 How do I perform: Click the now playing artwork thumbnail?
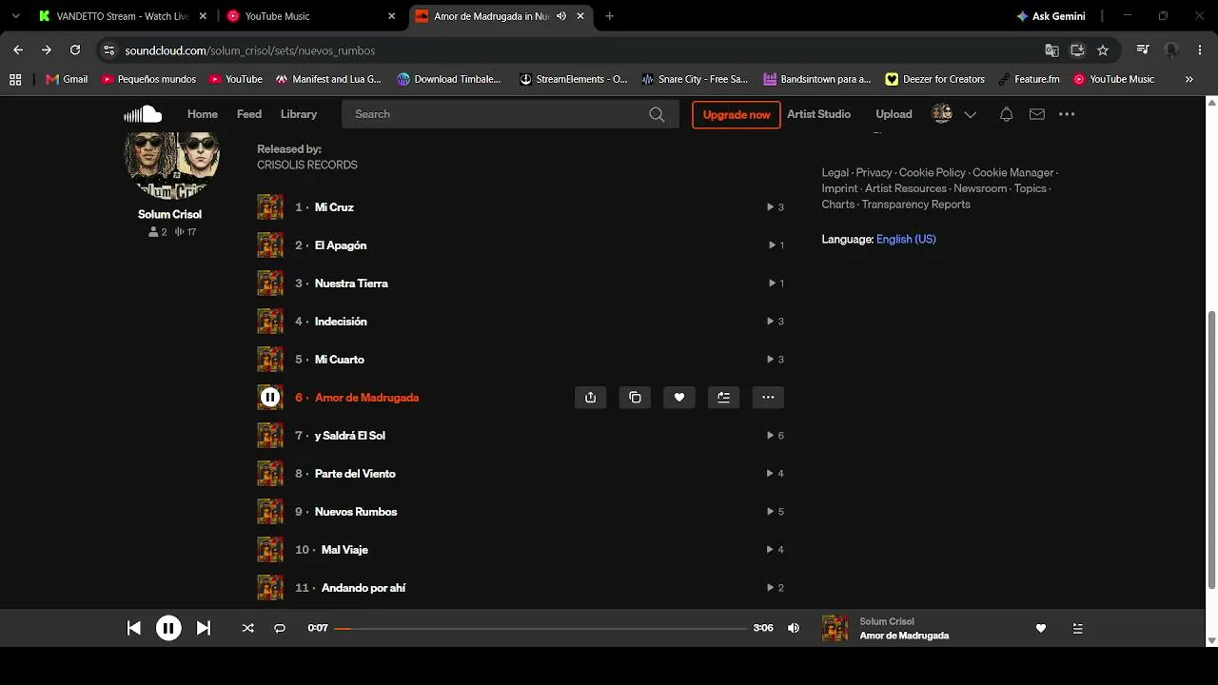tap(835, 628)
